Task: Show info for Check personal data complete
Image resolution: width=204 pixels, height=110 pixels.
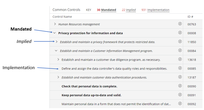Action: tap(180, 86)
